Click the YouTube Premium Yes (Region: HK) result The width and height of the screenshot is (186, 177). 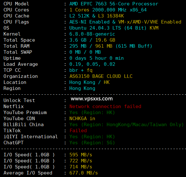[92, 112]
